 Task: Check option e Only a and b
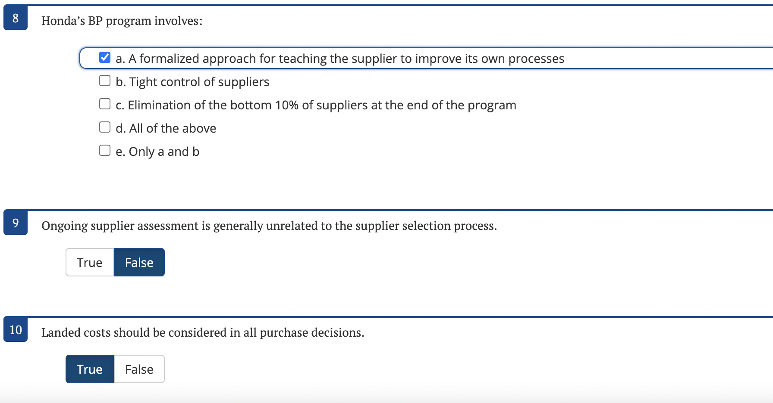pyautogui.click(x=104, y=150)
